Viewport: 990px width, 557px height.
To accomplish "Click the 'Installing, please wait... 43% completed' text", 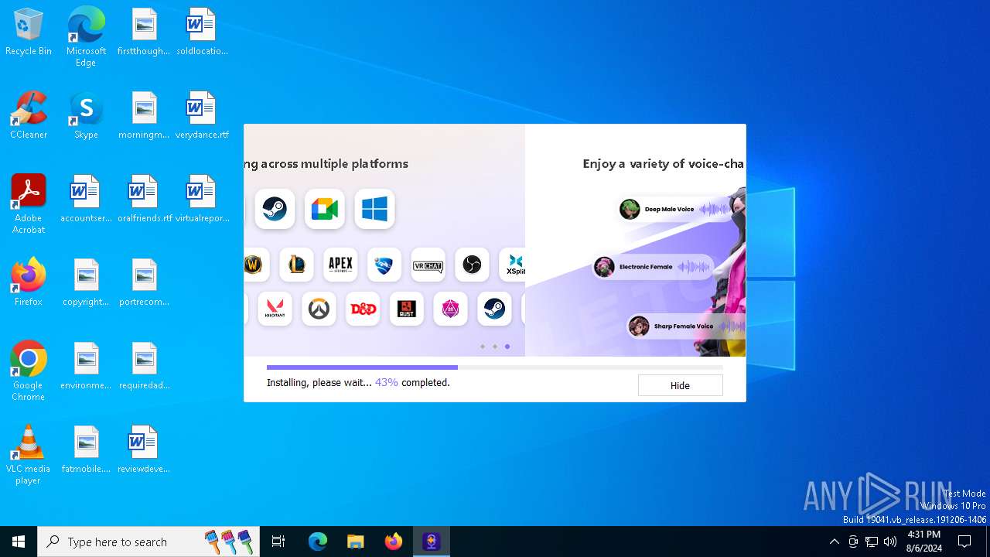I will 358,382.
